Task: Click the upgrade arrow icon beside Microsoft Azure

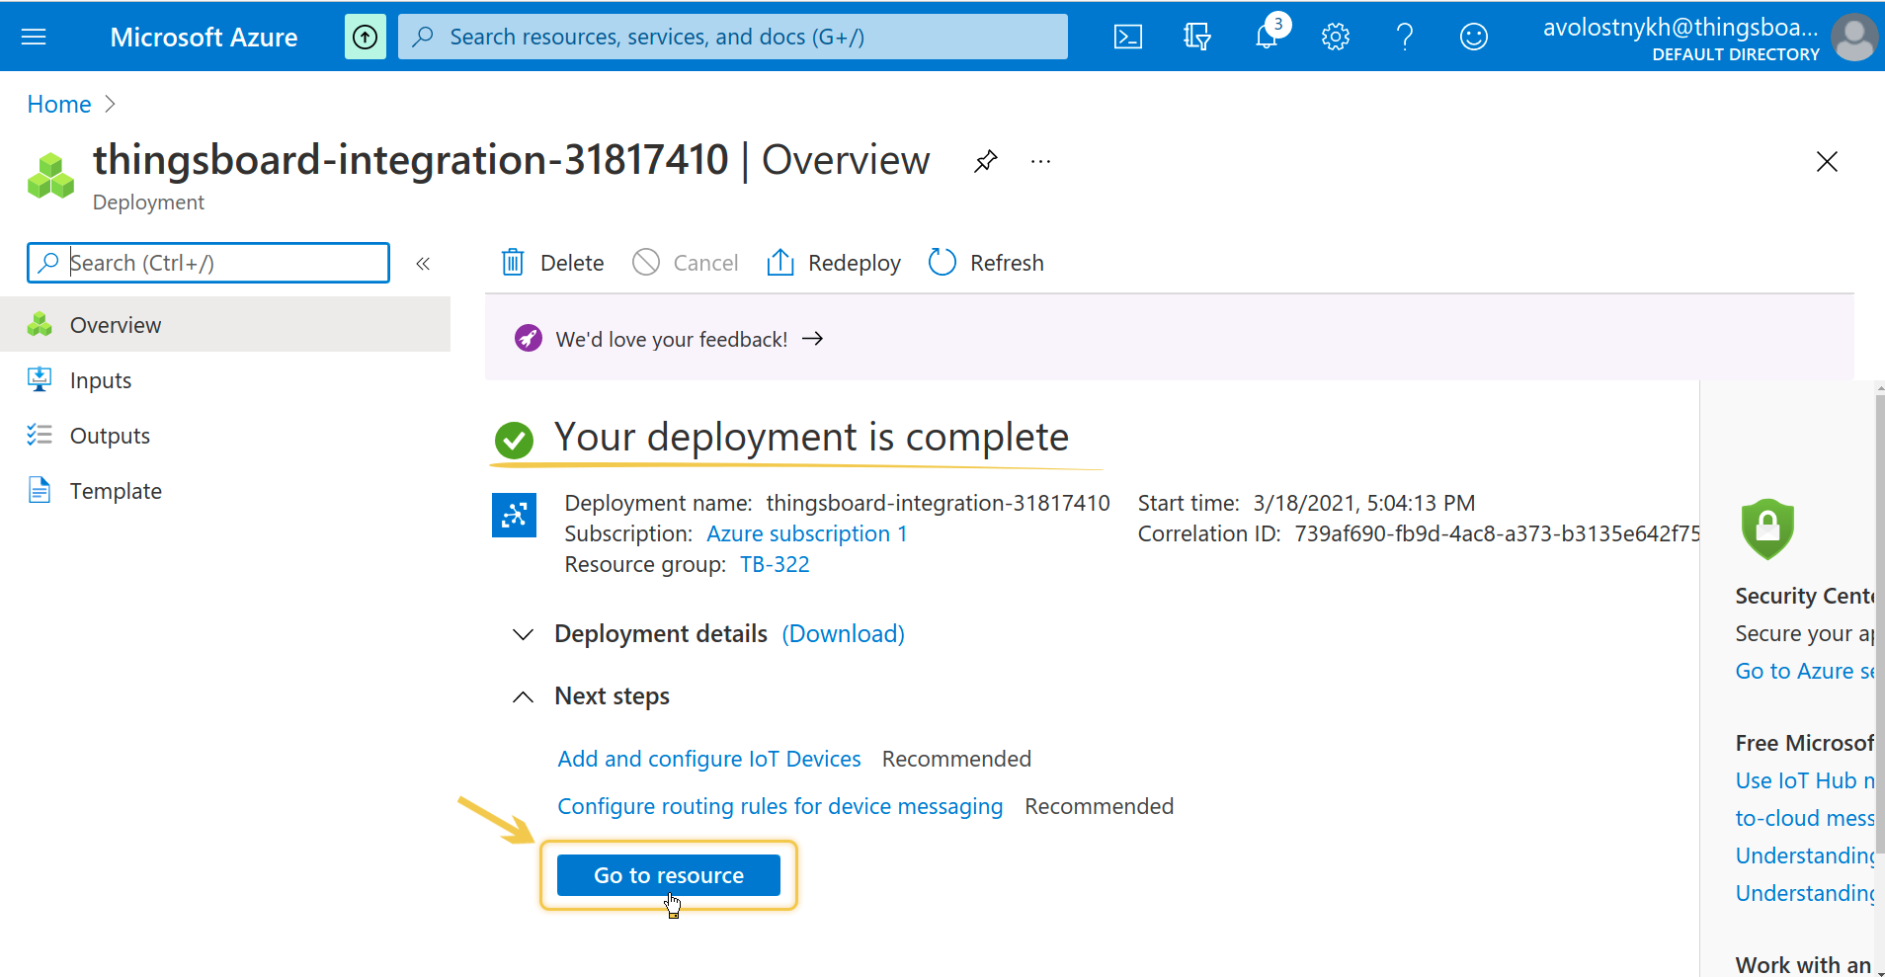Action: tap(366, 37)
